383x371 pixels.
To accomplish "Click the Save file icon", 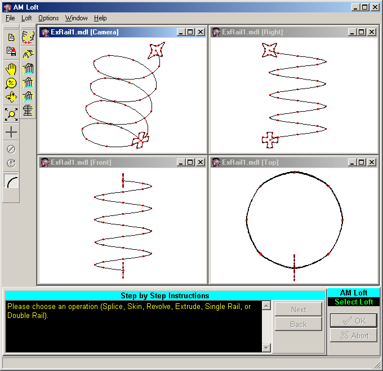I will pyautogui.click(x=11, y=52).
